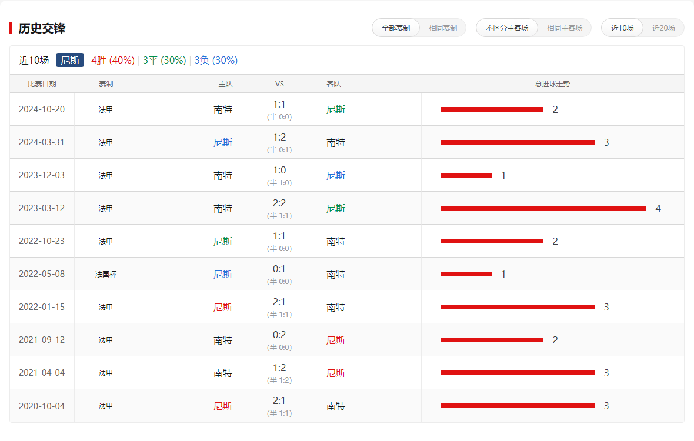This screenshot has width=694, height=441.
Task: Open home team 尼斯 in the 2020-10-04 row
Action: [223, 406]
